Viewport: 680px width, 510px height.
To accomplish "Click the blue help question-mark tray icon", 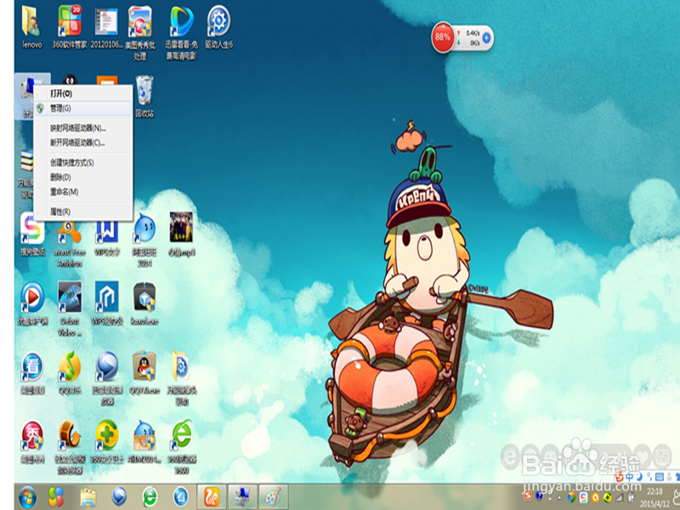I will click(539, 496).
